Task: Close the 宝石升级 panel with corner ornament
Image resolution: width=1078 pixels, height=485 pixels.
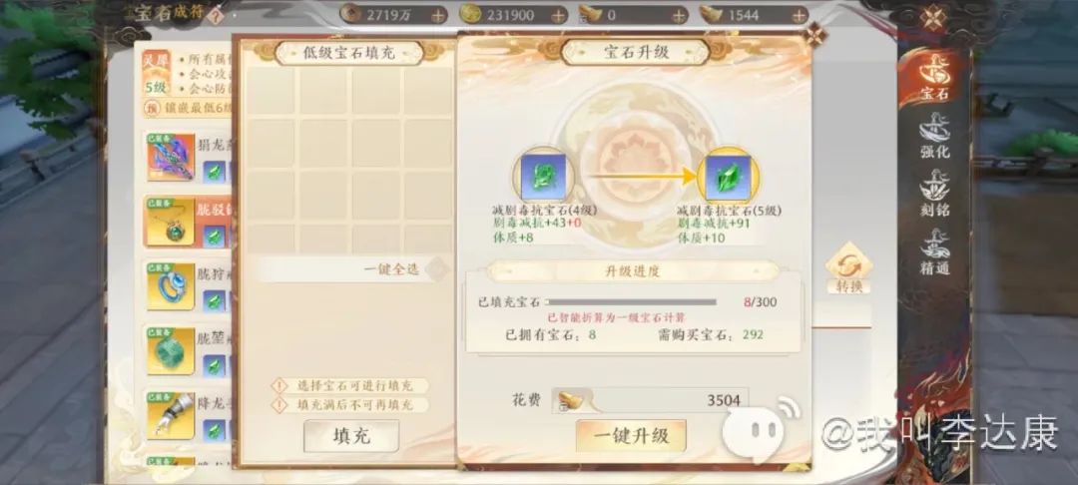Action: point(816,34)
